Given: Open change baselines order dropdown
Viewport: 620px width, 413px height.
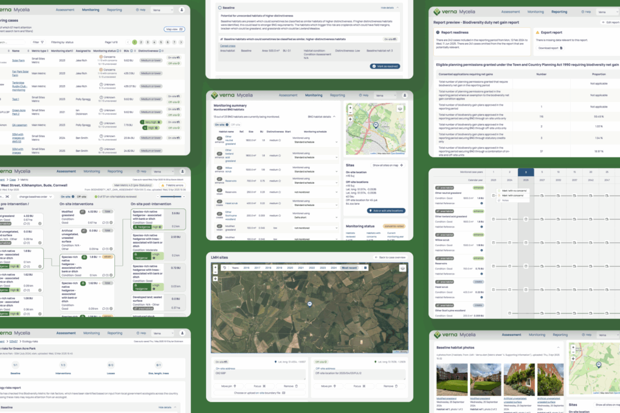Looking at the screenshot, I should click(x=36, y=197).
